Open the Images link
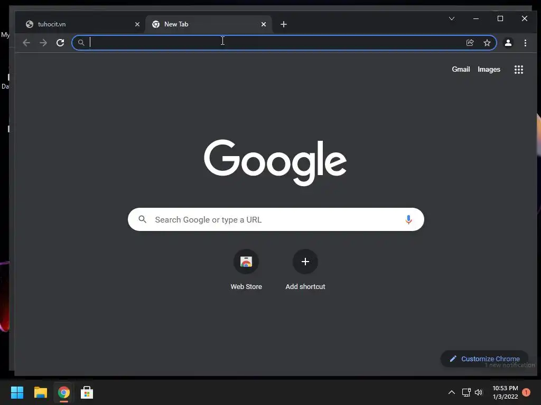The height and width of the screenshot is (405, 541). tap(489, 69)
